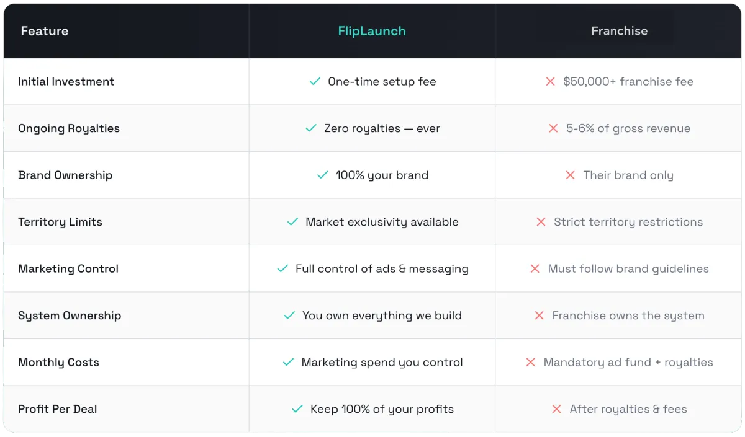Image resolution: width=745 pixels, height=437 pixels.
Task: Click the checkmark beside Market exclusivity available
Action: click(x=292, y=222)
